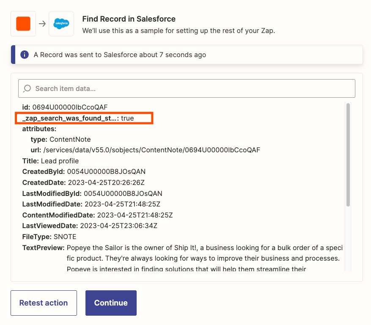Select the LastViewedDate 2023-04-25T23:06:34Z row
Viewport: 371px width, 325px height.
(90, 226)
